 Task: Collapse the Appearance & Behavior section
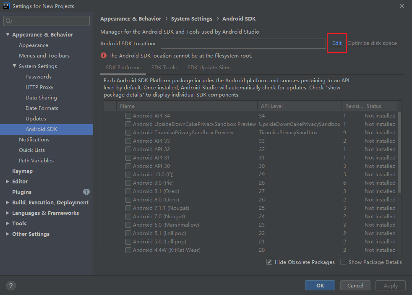(x=8, y=34)
